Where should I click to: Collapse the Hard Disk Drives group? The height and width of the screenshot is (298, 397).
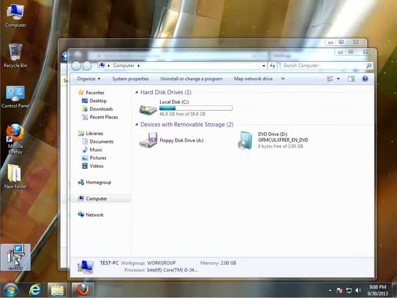click(136, 93)
